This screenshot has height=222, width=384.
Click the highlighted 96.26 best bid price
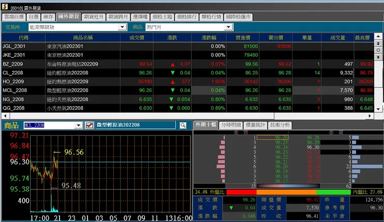click(x=272, y=137)
